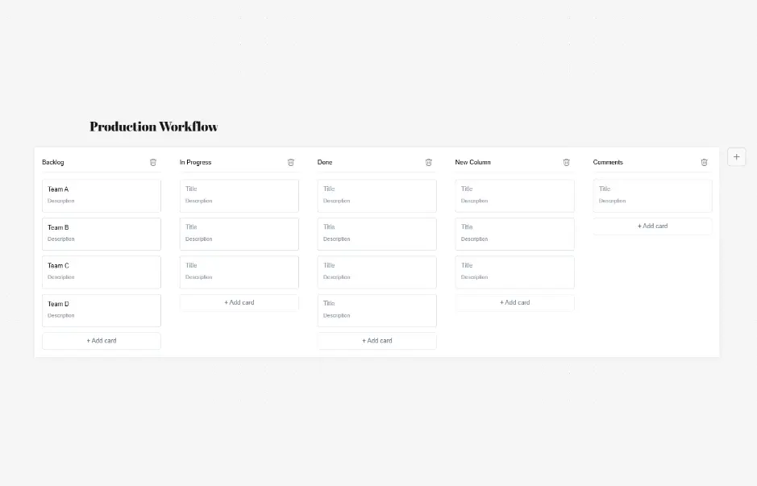
Task: Select the Team B card title
Action: pos(58,227)
